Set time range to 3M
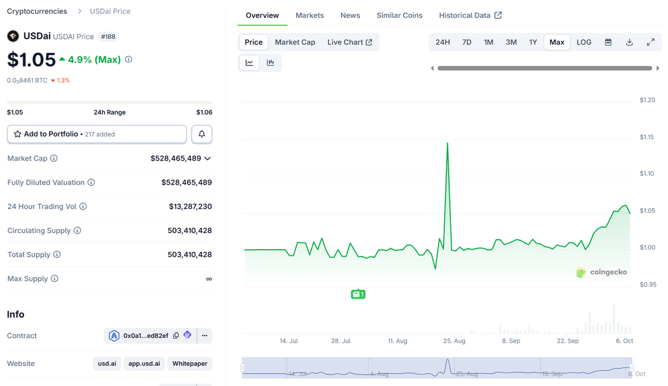 coord(511,42)
